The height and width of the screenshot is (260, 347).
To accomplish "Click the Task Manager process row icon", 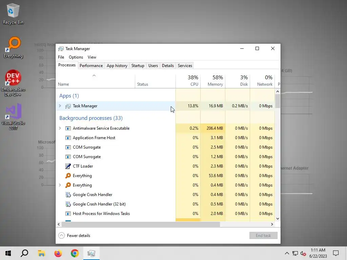I will tap(68, 106).
